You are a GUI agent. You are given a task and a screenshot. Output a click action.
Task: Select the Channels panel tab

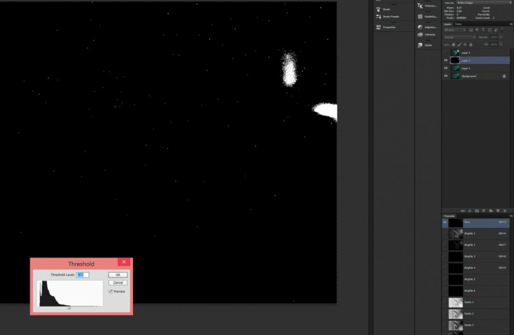point(450,216)
